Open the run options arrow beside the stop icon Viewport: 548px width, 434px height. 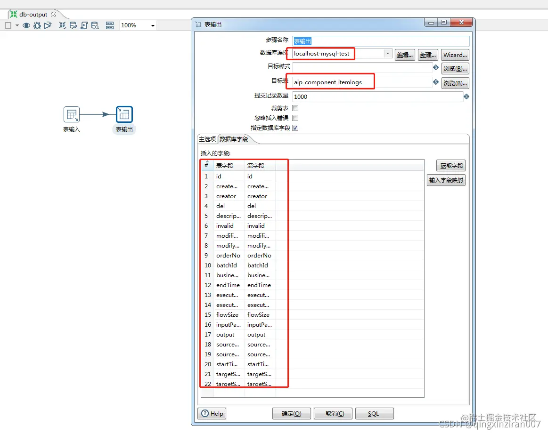click(x=17, y=25)
